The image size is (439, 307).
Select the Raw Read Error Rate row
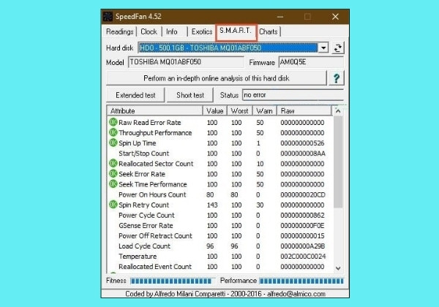coord(220,123)
